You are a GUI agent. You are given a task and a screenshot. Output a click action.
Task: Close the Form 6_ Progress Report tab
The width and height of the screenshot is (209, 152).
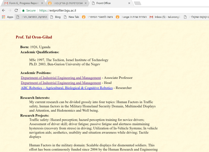tap(42, 3)
